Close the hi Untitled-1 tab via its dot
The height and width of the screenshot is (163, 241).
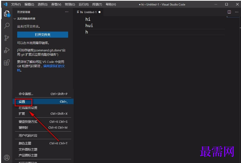[x=100, y=12]
